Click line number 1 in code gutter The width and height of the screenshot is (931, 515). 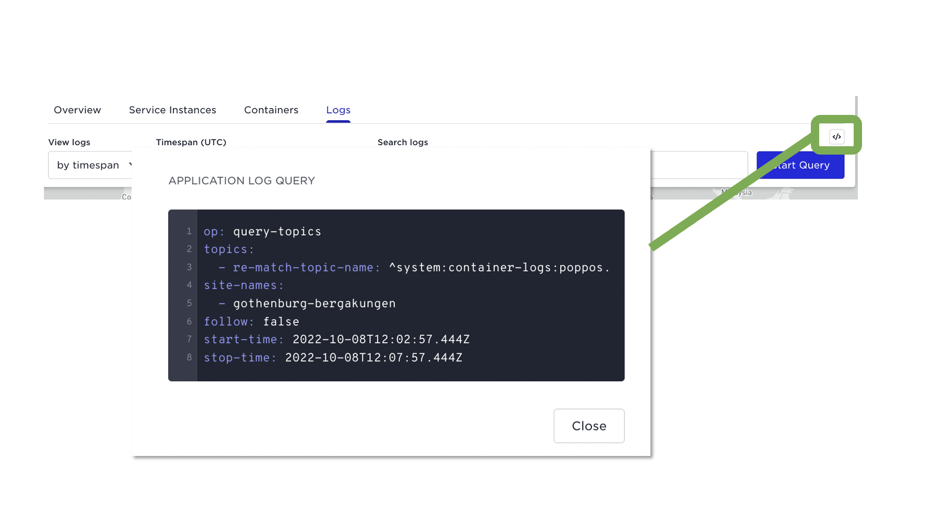(x=189, y=231)
